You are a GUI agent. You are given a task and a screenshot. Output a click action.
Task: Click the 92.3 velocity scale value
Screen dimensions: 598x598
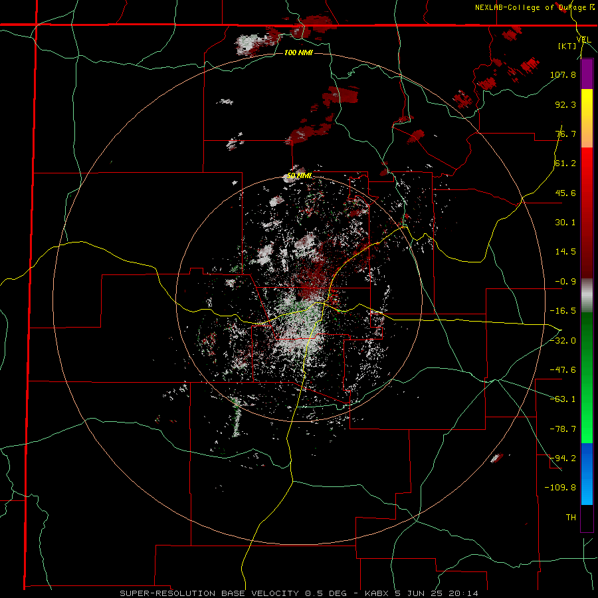pyautogui.click(x=565, y=104)
